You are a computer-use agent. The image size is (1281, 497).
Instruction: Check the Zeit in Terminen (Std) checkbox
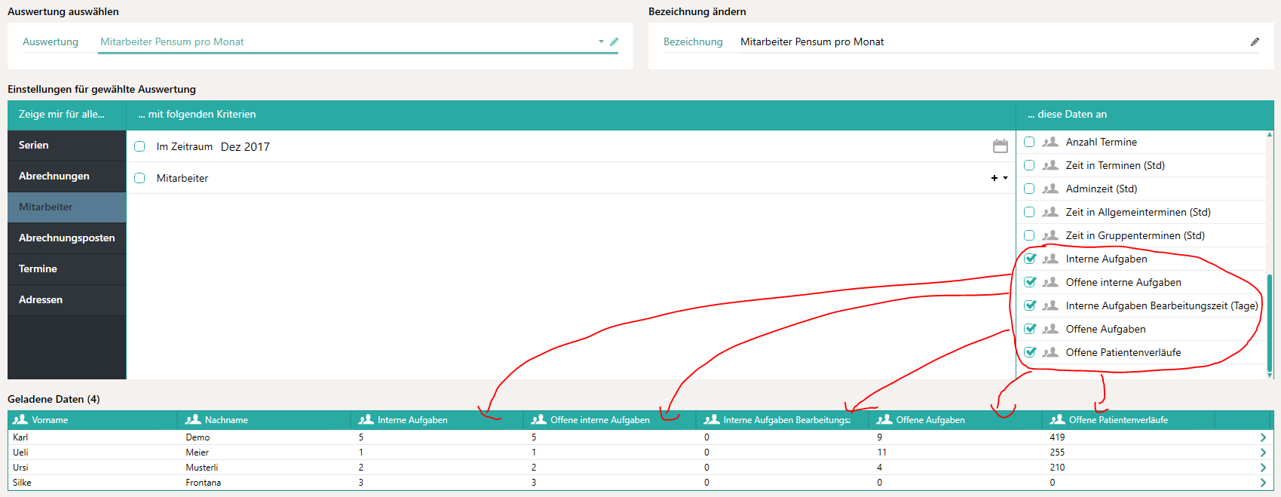click(x=1029, y=165)
